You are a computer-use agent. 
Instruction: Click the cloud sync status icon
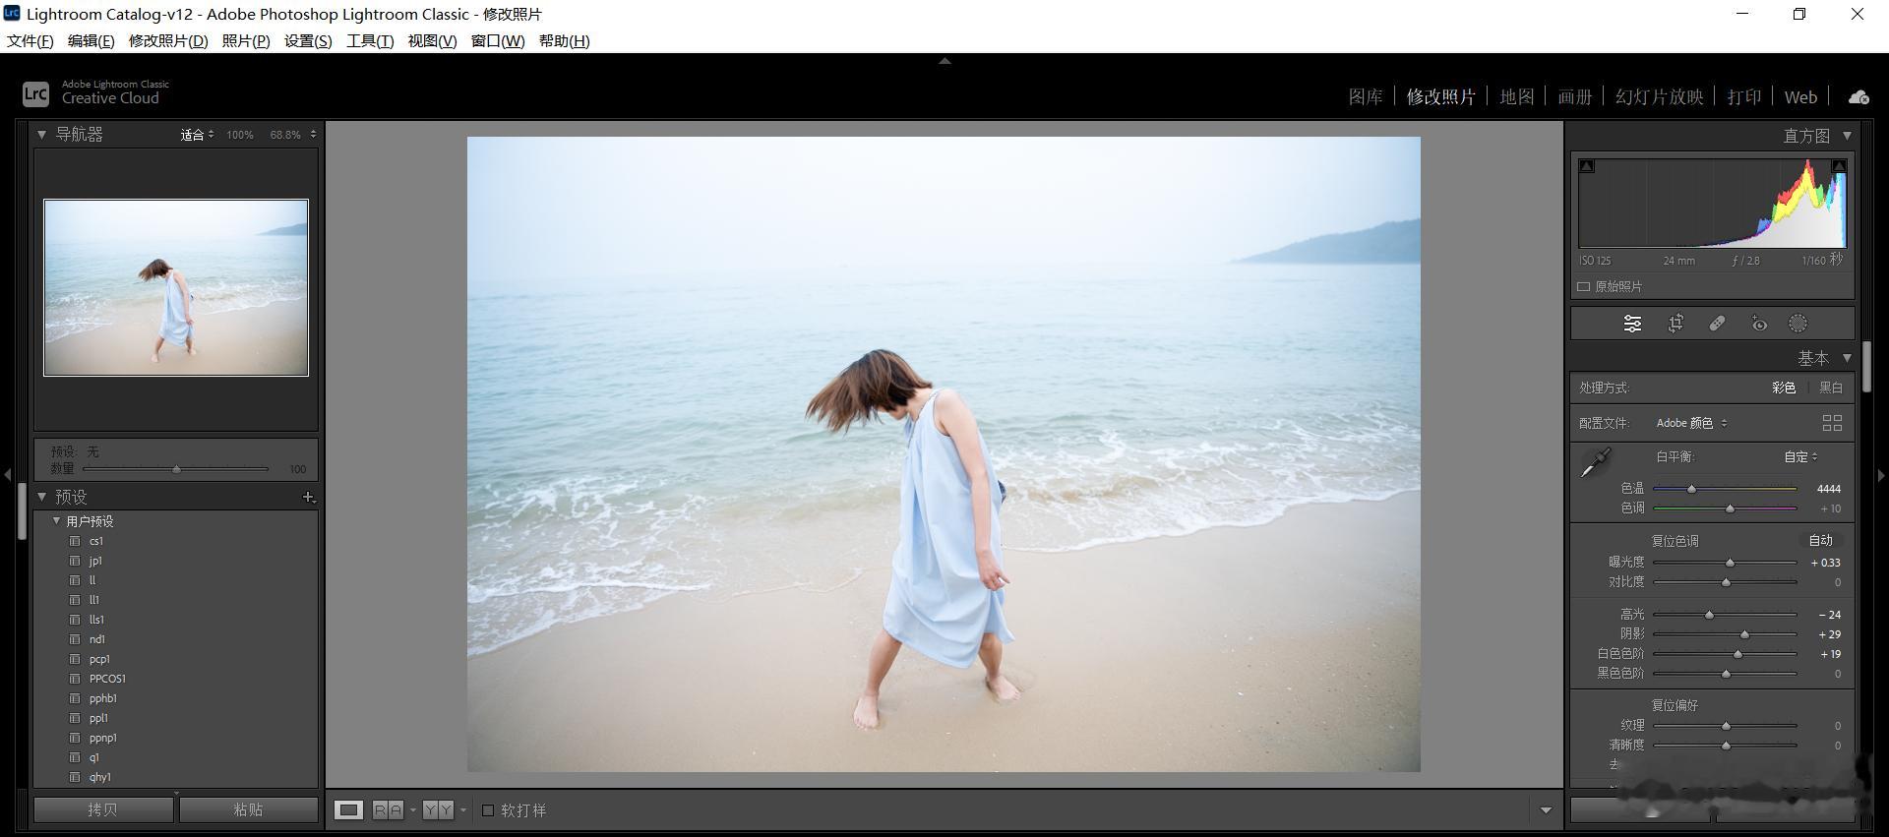pos(1859,96)
